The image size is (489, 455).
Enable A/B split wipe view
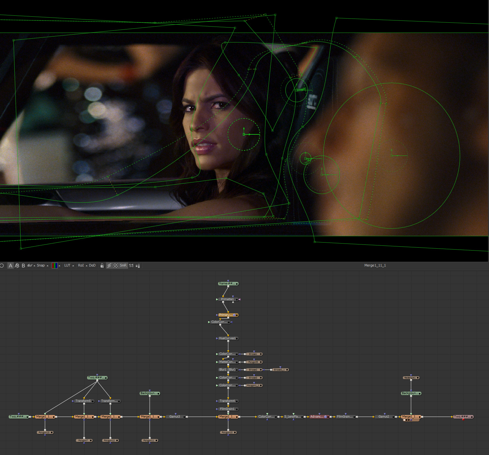[x=17, y=266]
